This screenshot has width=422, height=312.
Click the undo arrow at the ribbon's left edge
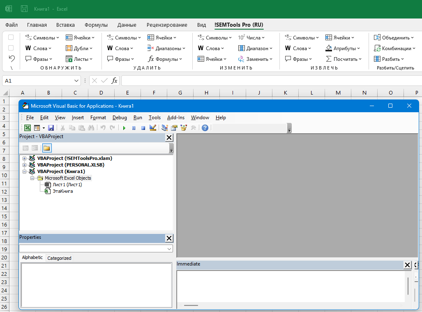click(12, 58)
